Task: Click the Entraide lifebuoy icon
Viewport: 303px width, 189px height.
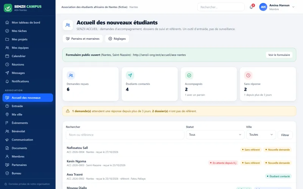Action: [x=7, y=106]
